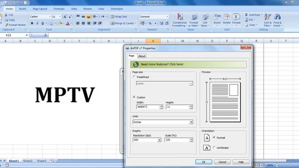
Task: Click the formula bar input area
Action: click(173, 35)
